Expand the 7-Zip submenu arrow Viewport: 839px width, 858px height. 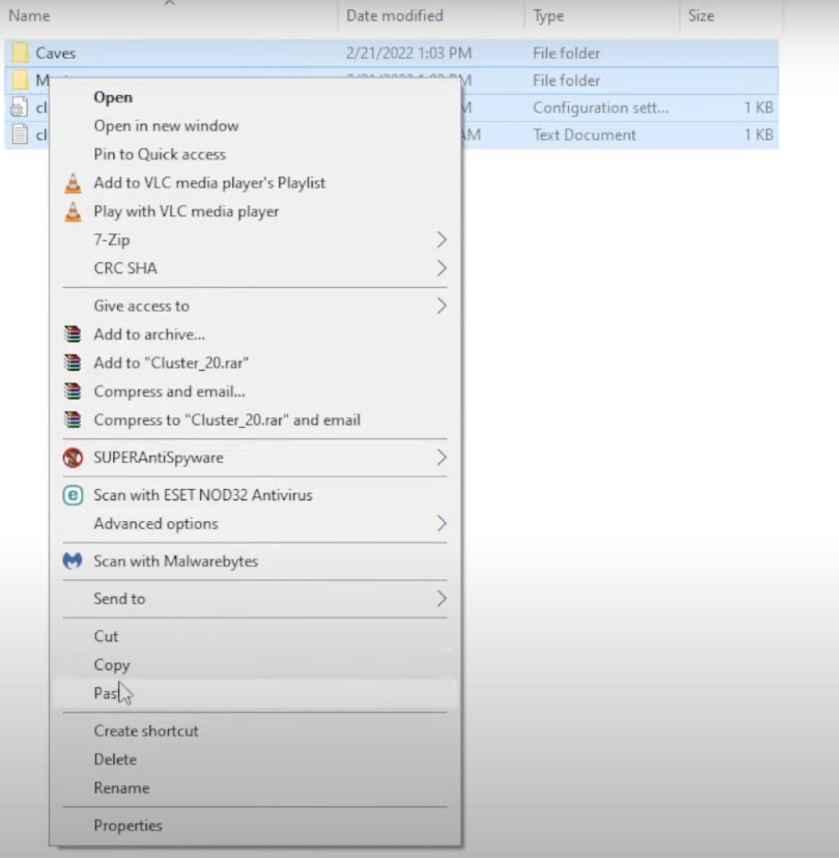[441, 240]
